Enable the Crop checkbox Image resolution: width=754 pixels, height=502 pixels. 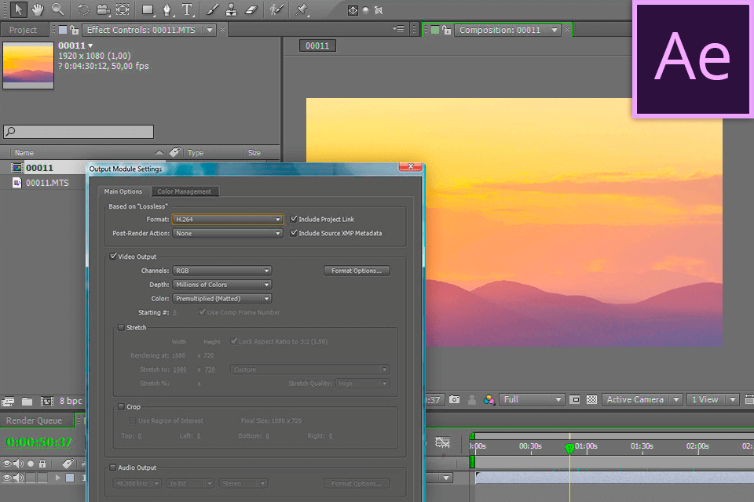tap(121, 407)
